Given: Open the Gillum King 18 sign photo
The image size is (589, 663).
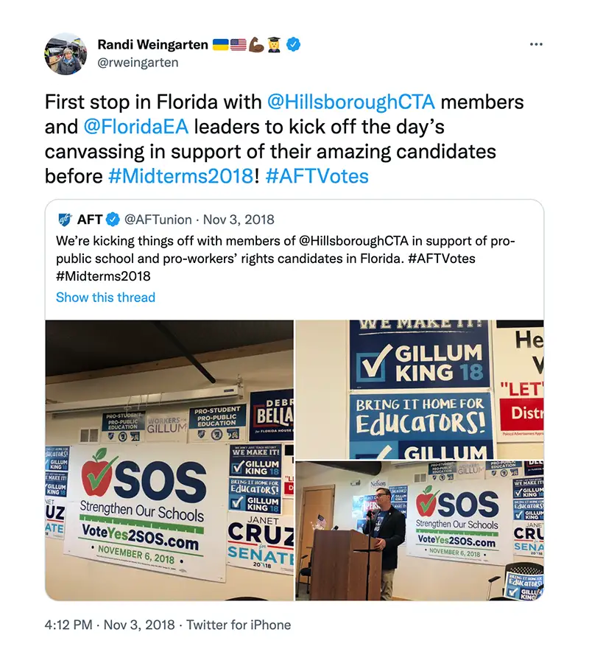Looking at the screenshot, I should click(420, 390).
